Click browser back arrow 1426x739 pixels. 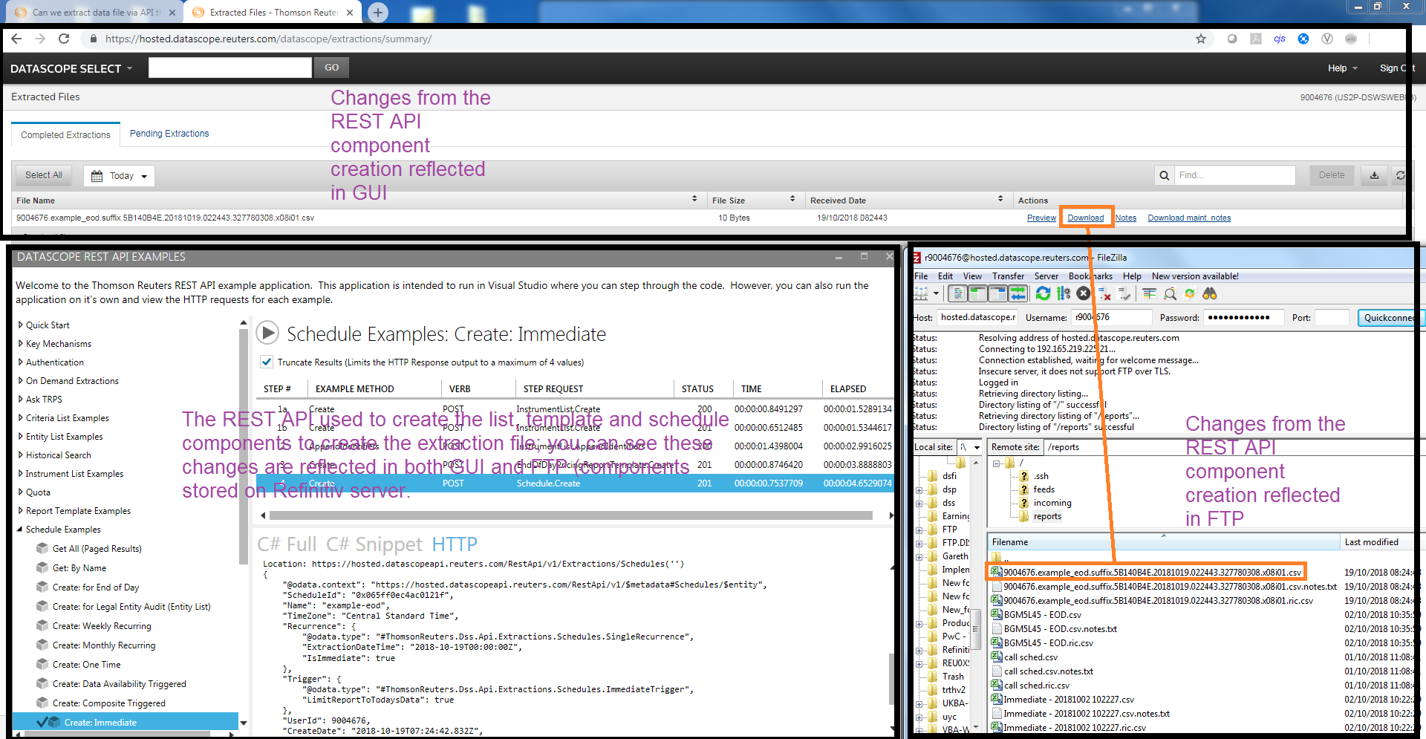(16, 39)
